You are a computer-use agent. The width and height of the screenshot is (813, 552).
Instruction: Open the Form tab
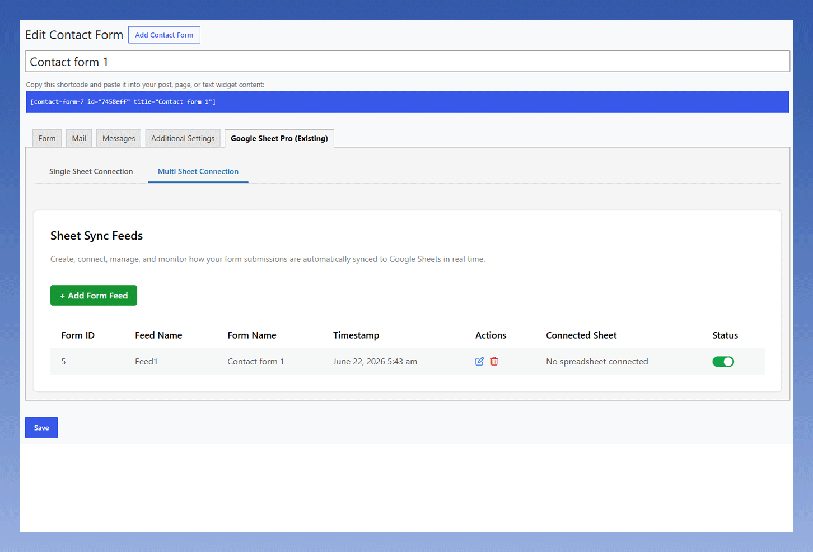click(47, 138)
